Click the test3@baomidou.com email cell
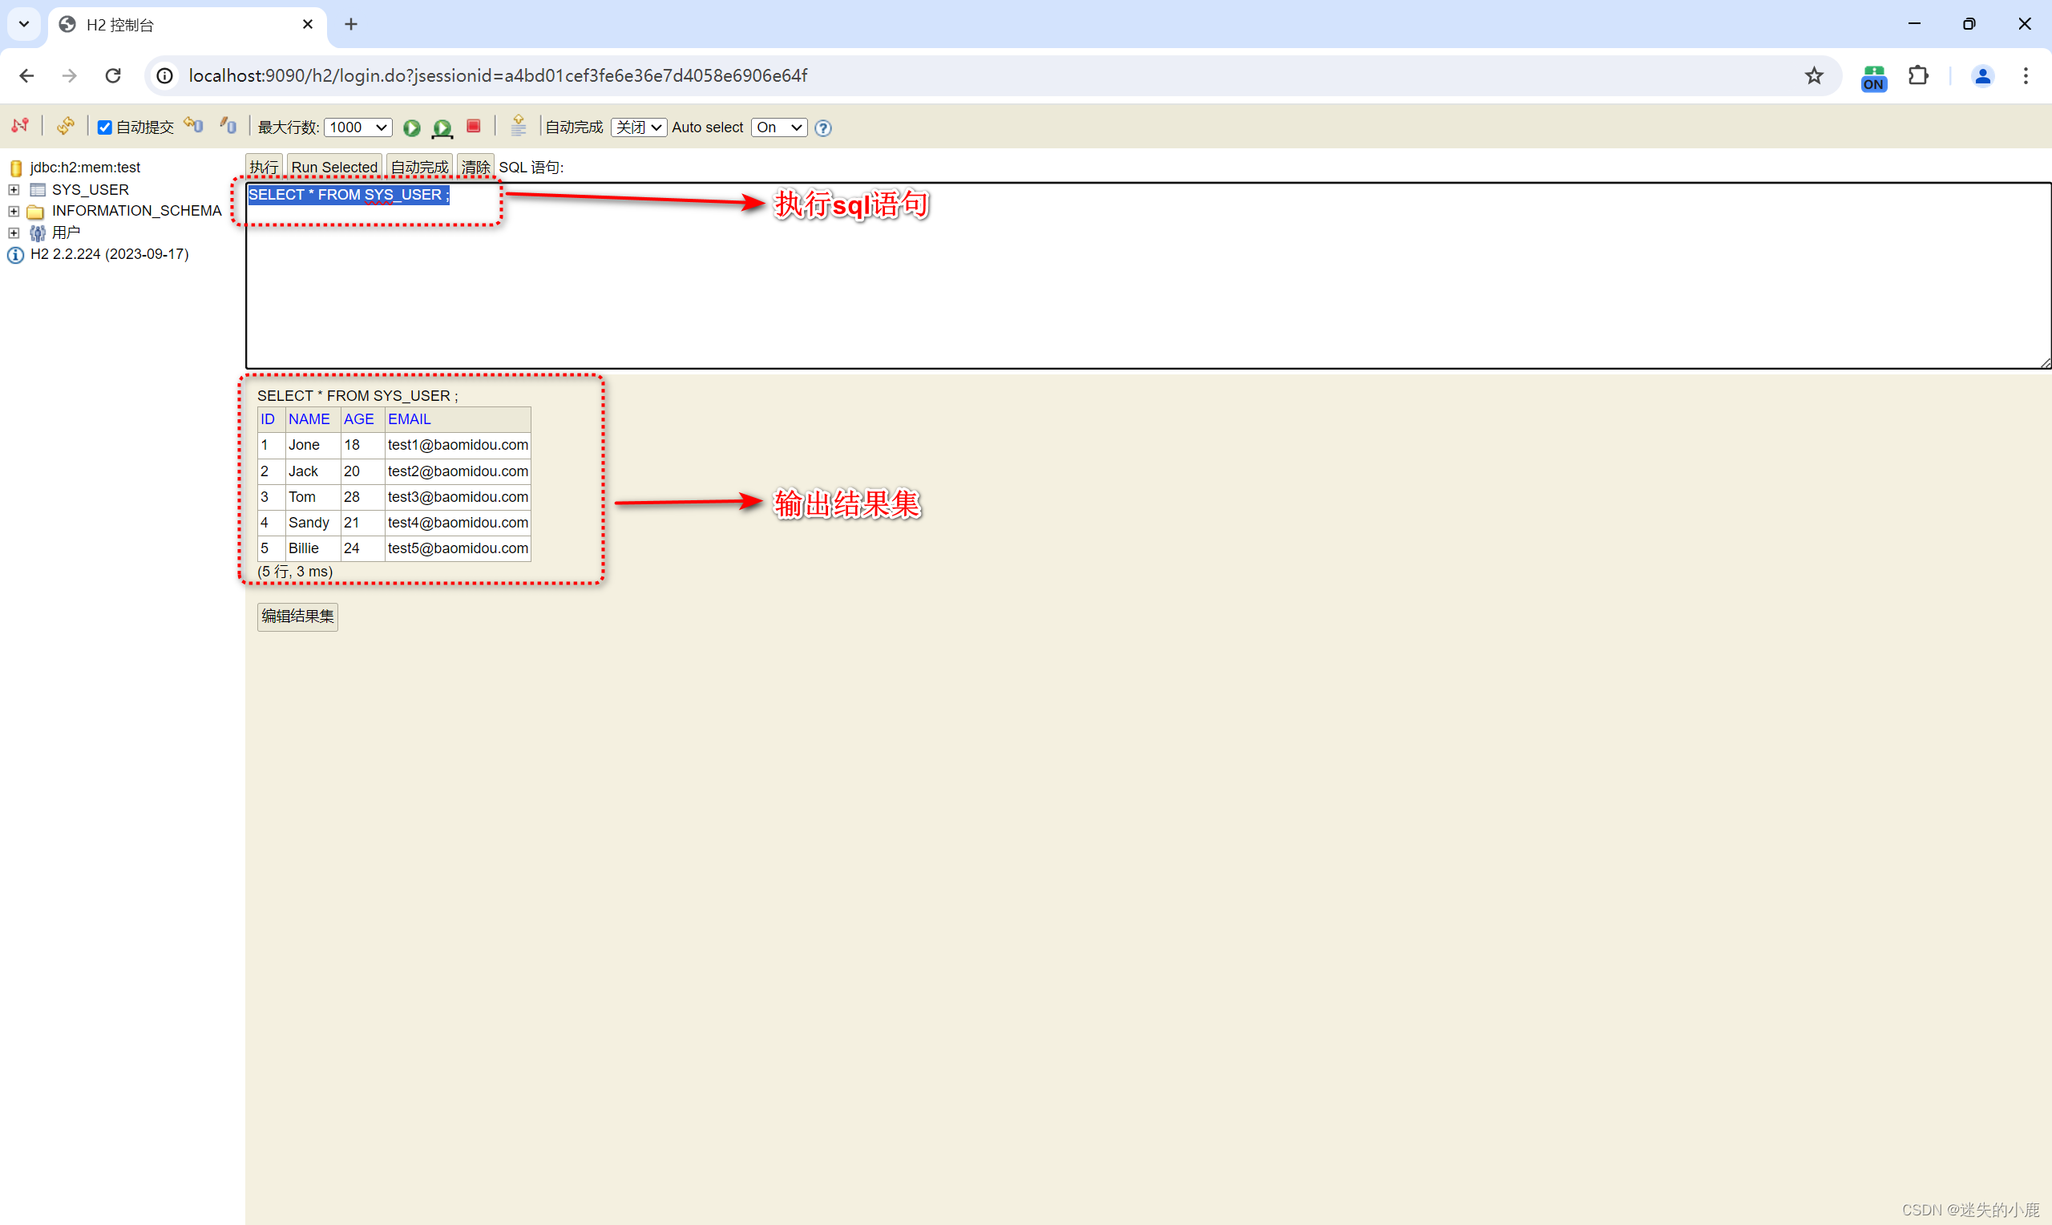This screenshot has height=1225, width=2052. pyautogui.click(x=458, y=497)
